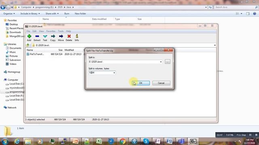Image resolution: width=259 pixels, height=145 pixels.
Task: Open Skype from taskbar
Action: pos(146,141)
